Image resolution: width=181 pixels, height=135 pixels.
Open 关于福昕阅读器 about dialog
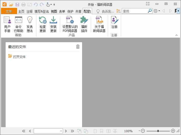click(99, 24)
